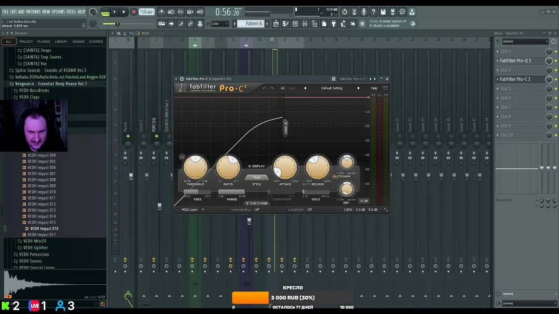The width and height of the screenshot is (559, 314).
Task: Toggle audition headphone icon in Pro-C 2
Action: coord(182,157)
